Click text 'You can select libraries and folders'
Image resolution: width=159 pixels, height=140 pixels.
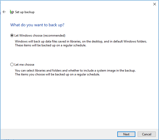click(38, 71)
